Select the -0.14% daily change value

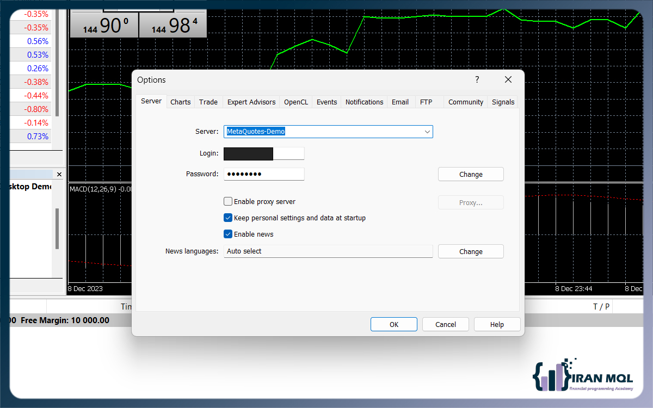(x=36, y=123)
